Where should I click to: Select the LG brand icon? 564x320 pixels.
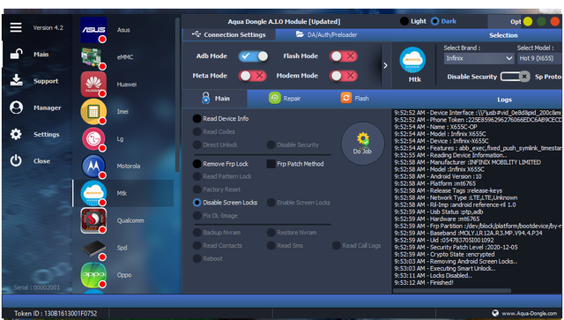93,139
